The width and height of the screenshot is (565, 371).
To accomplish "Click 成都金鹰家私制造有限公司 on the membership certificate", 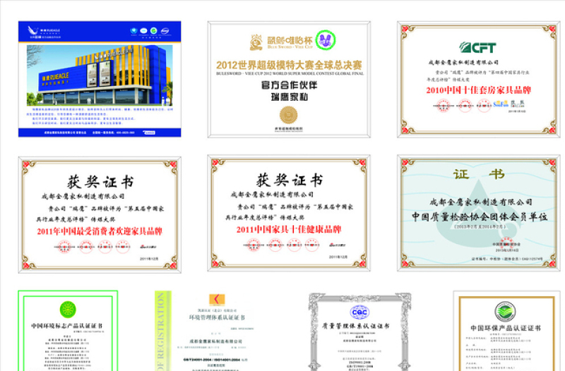I will (481, 202).
